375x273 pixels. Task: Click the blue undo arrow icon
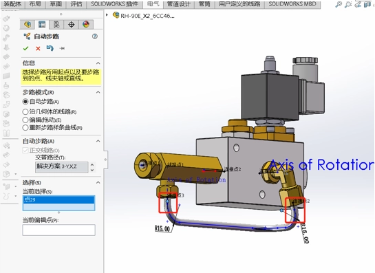50,48
